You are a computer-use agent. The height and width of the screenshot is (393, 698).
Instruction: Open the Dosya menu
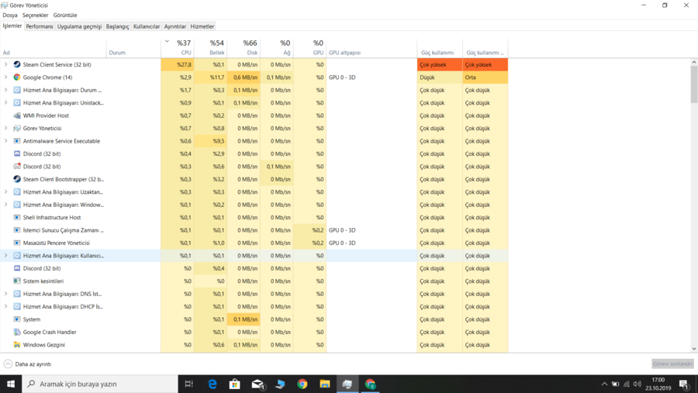tap(10, 16)
